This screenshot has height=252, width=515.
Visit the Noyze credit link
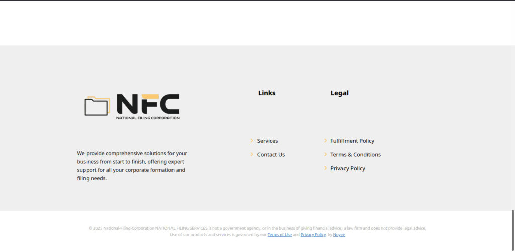tap(339, 235)
